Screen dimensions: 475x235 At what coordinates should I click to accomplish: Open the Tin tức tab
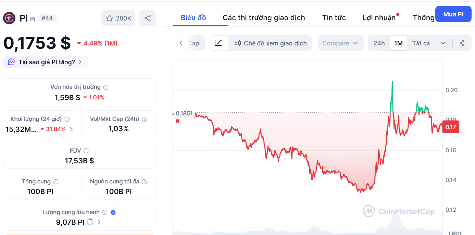pos(334,18)
